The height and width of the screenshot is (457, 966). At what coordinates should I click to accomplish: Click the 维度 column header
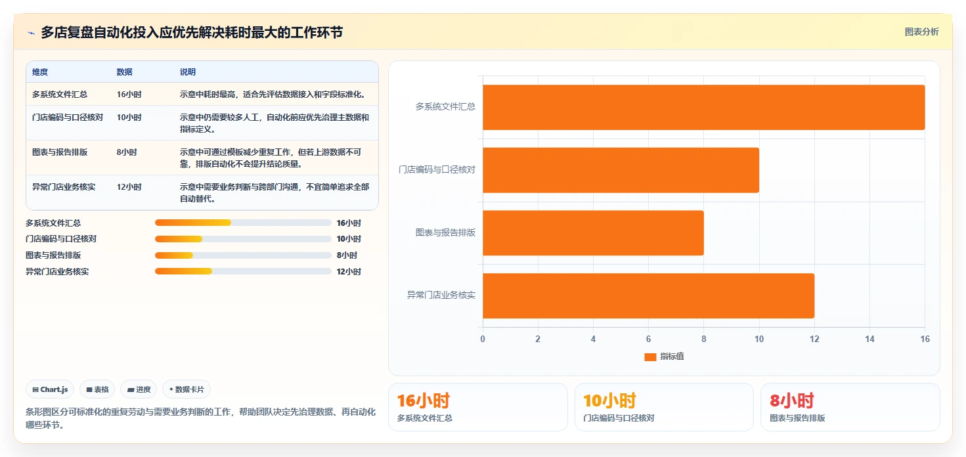pyautogui.click(x=40, y=72)
